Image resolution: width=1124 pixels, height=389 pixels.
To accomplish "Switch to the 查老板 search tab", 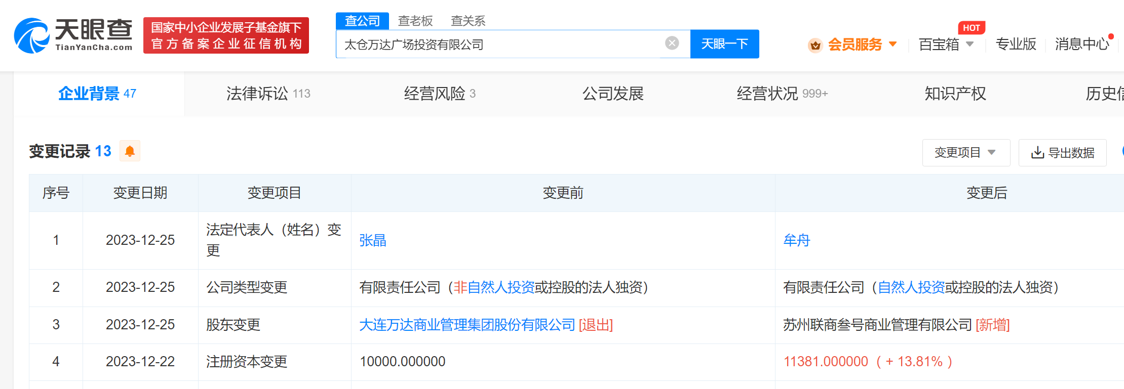I will click(x=415, y=21).
